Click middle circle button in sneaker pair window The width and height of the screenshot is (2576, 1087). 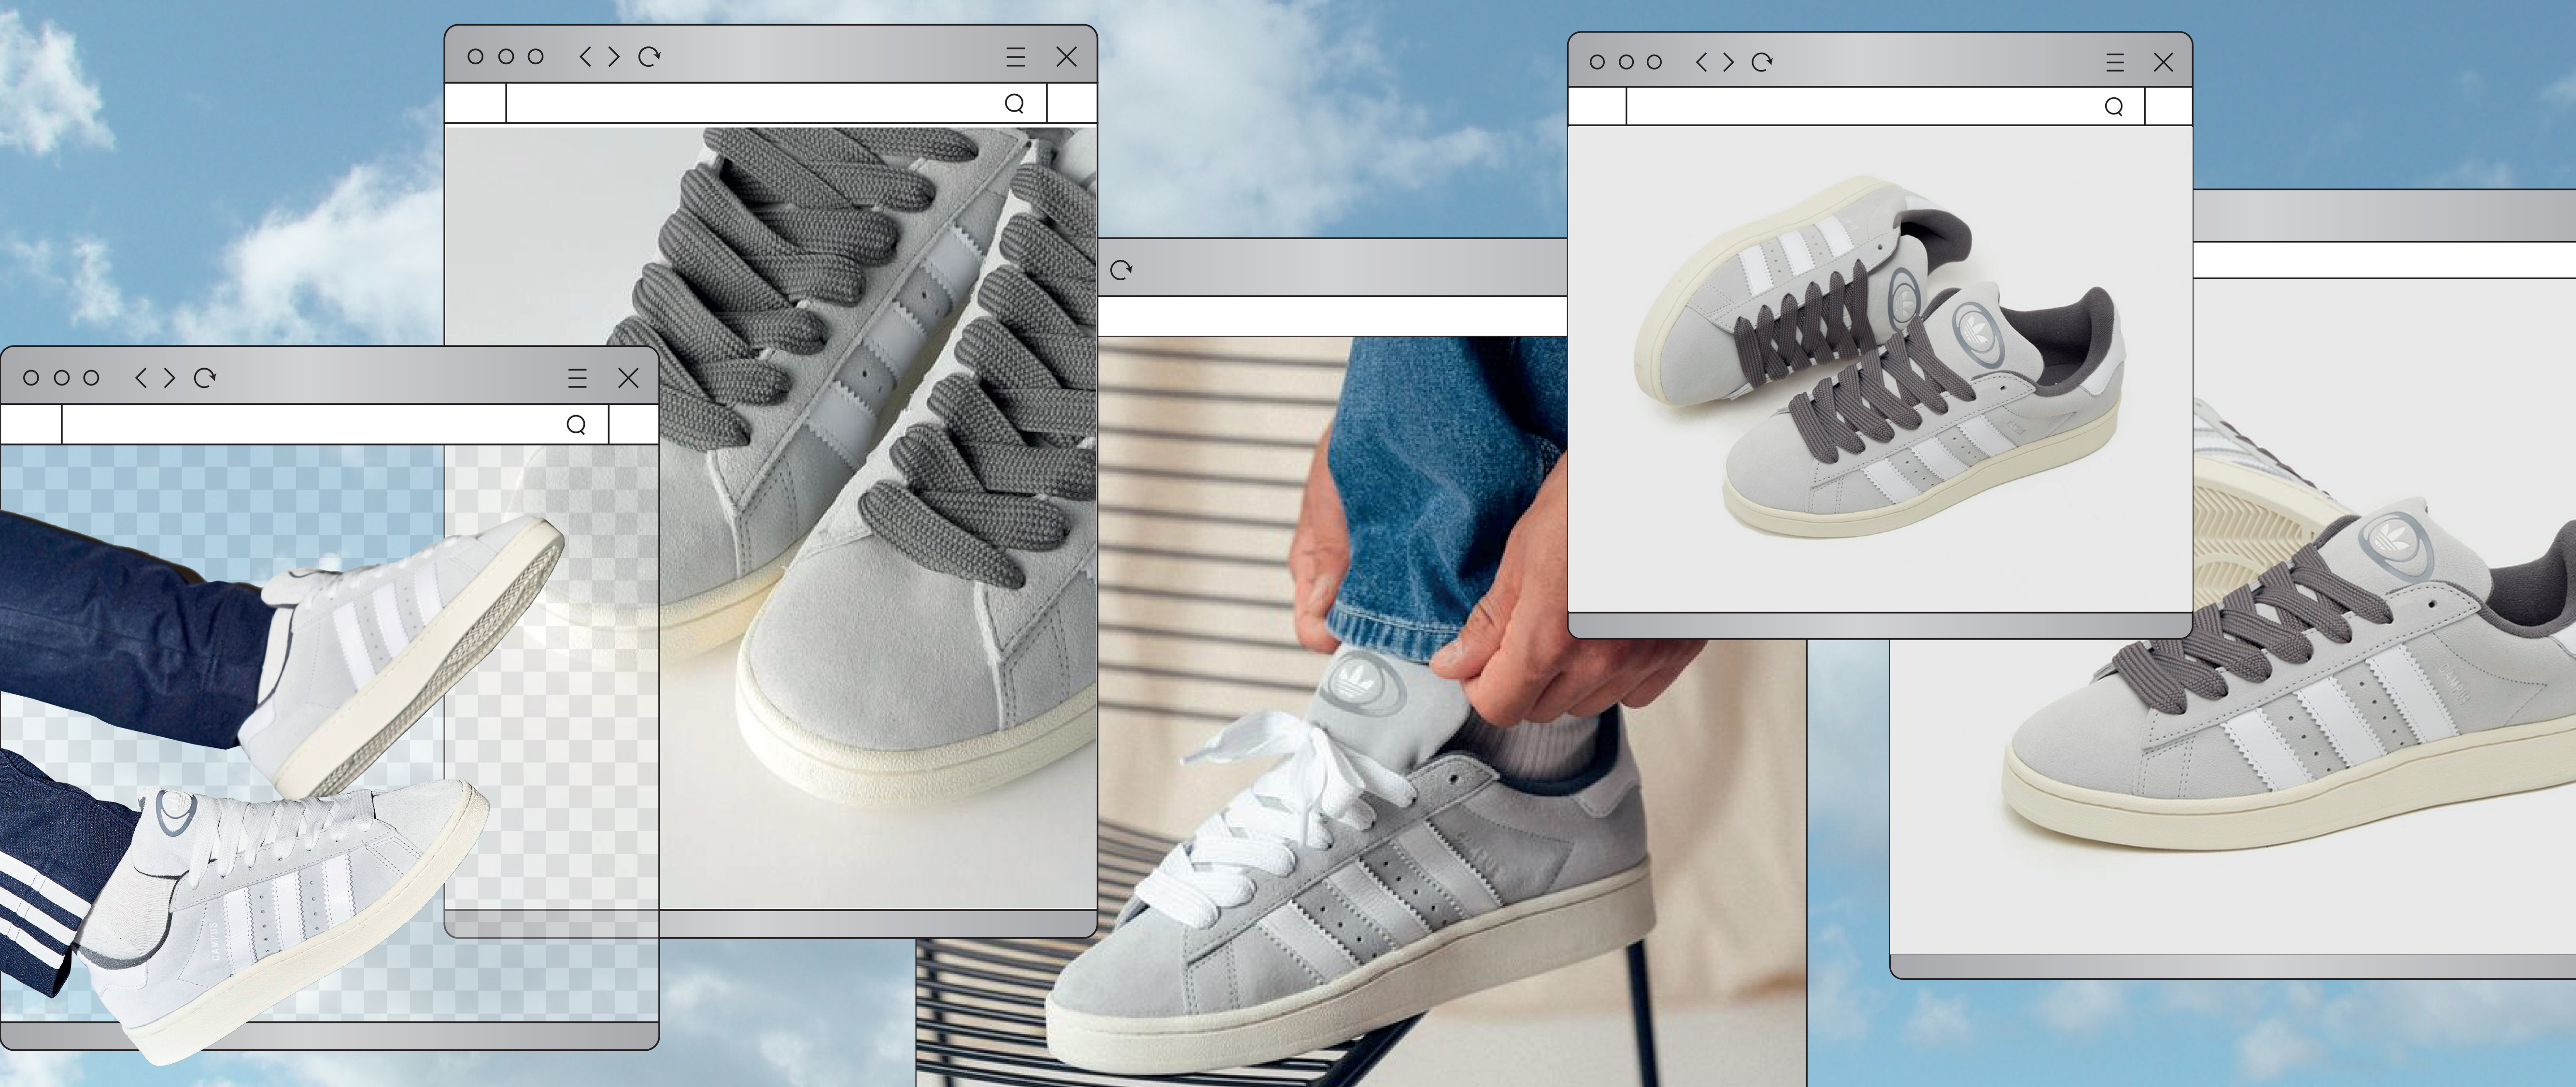coord(1626,62)
